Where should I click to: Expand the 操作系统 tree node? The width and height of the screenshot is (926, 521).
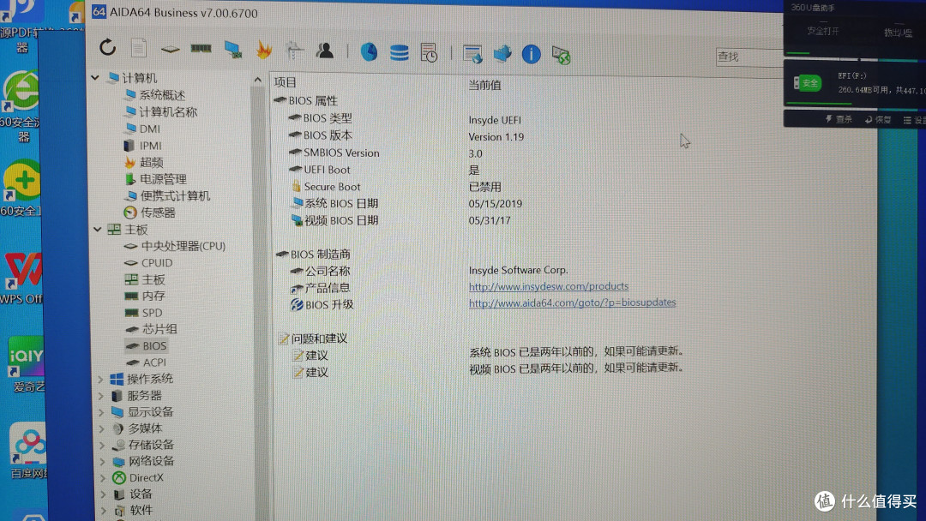click(101, 379)
